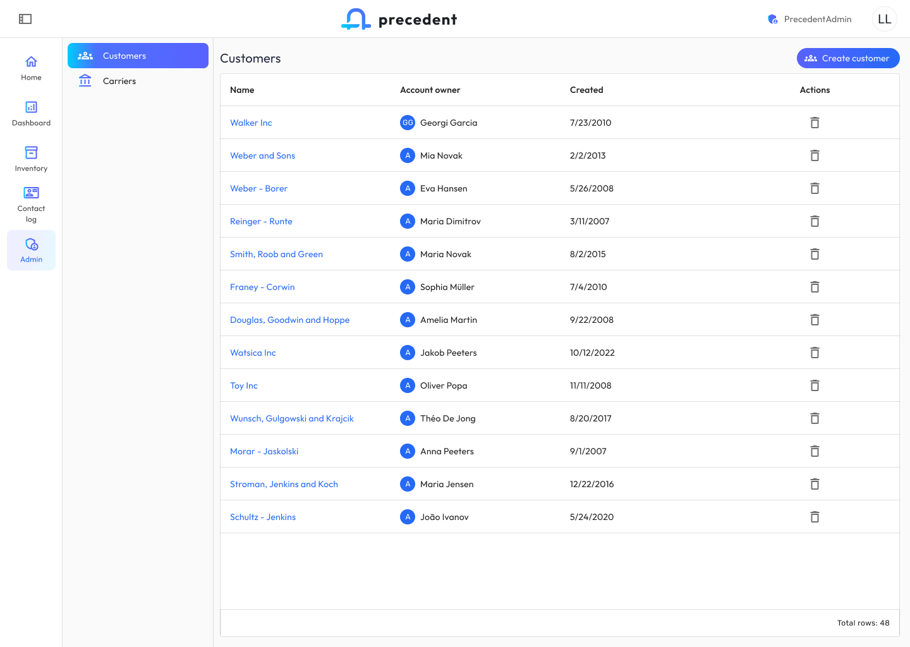Open the Franey - Corwin customer link
Image resolution: width=910 pixels, height=647 pixels.
pyautogui.click(x=262, y=287)
